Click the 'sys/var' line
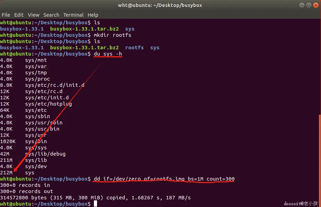Viewport: 321px width, 207px height. [x=23, y=66]
